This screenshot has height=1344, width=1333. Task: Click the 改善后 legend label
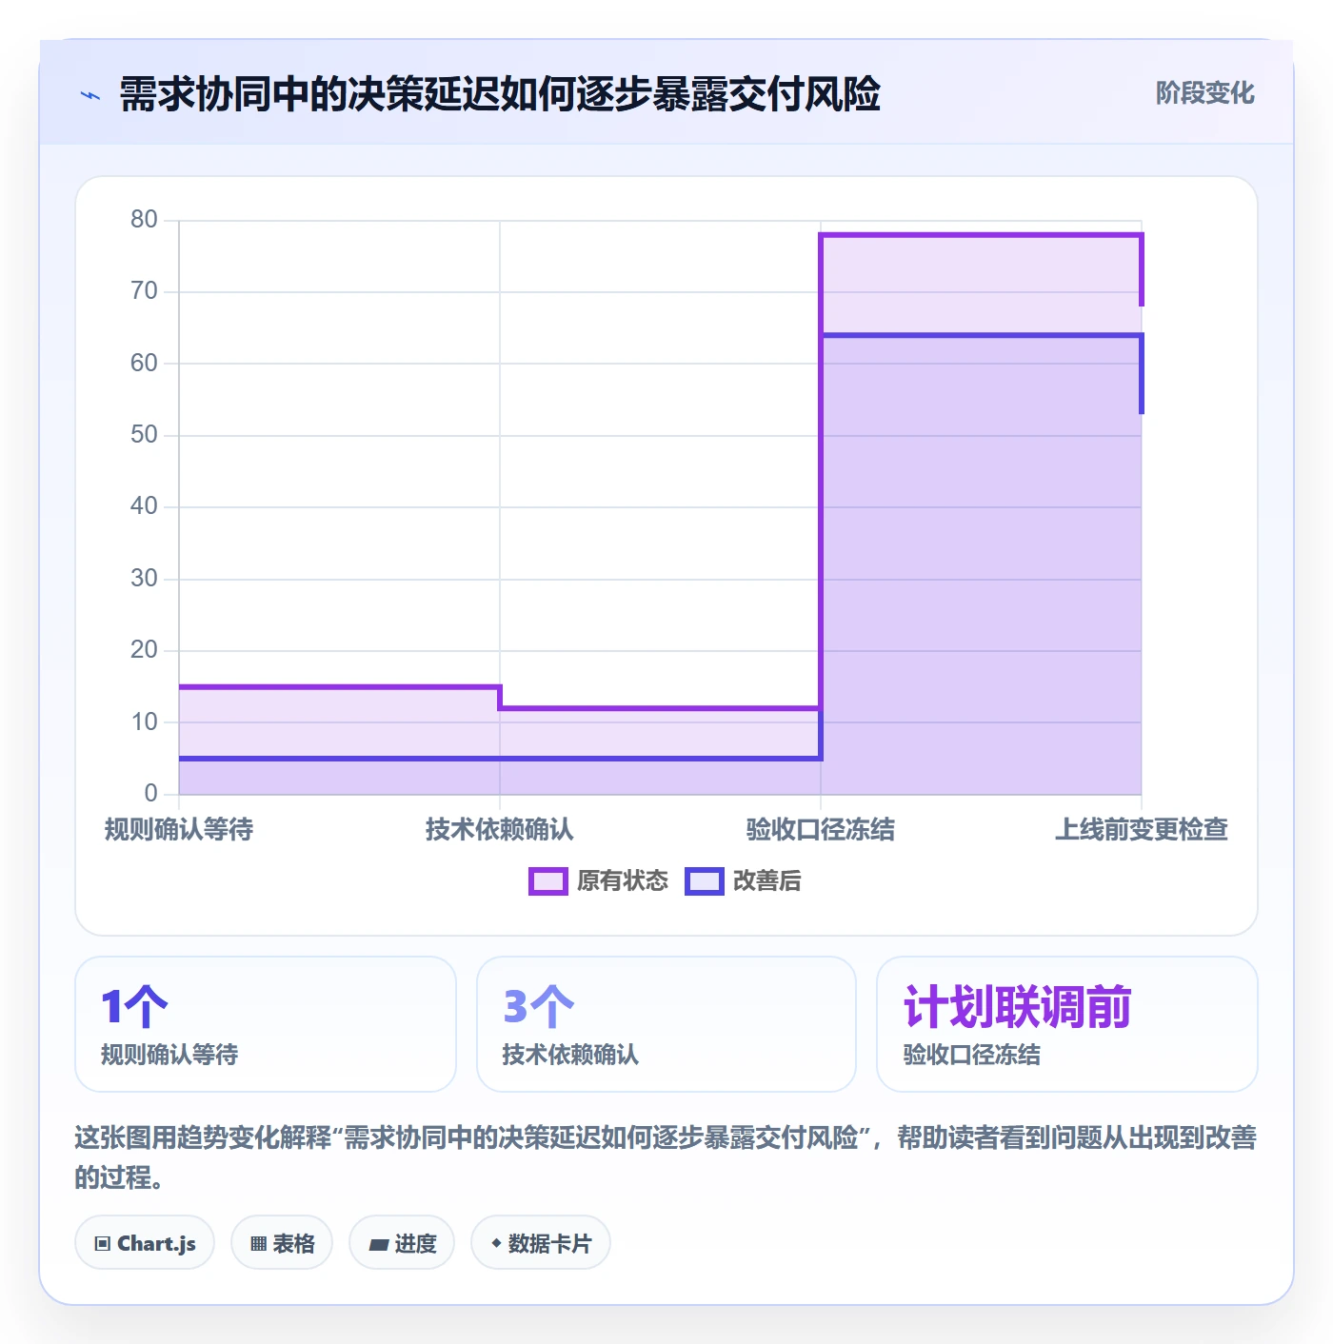767,881
